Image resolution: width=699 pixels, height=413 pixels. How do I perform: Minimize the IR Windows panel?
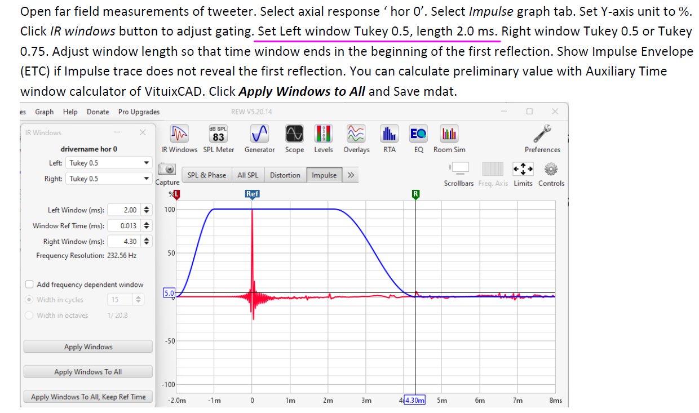point(117,132)
